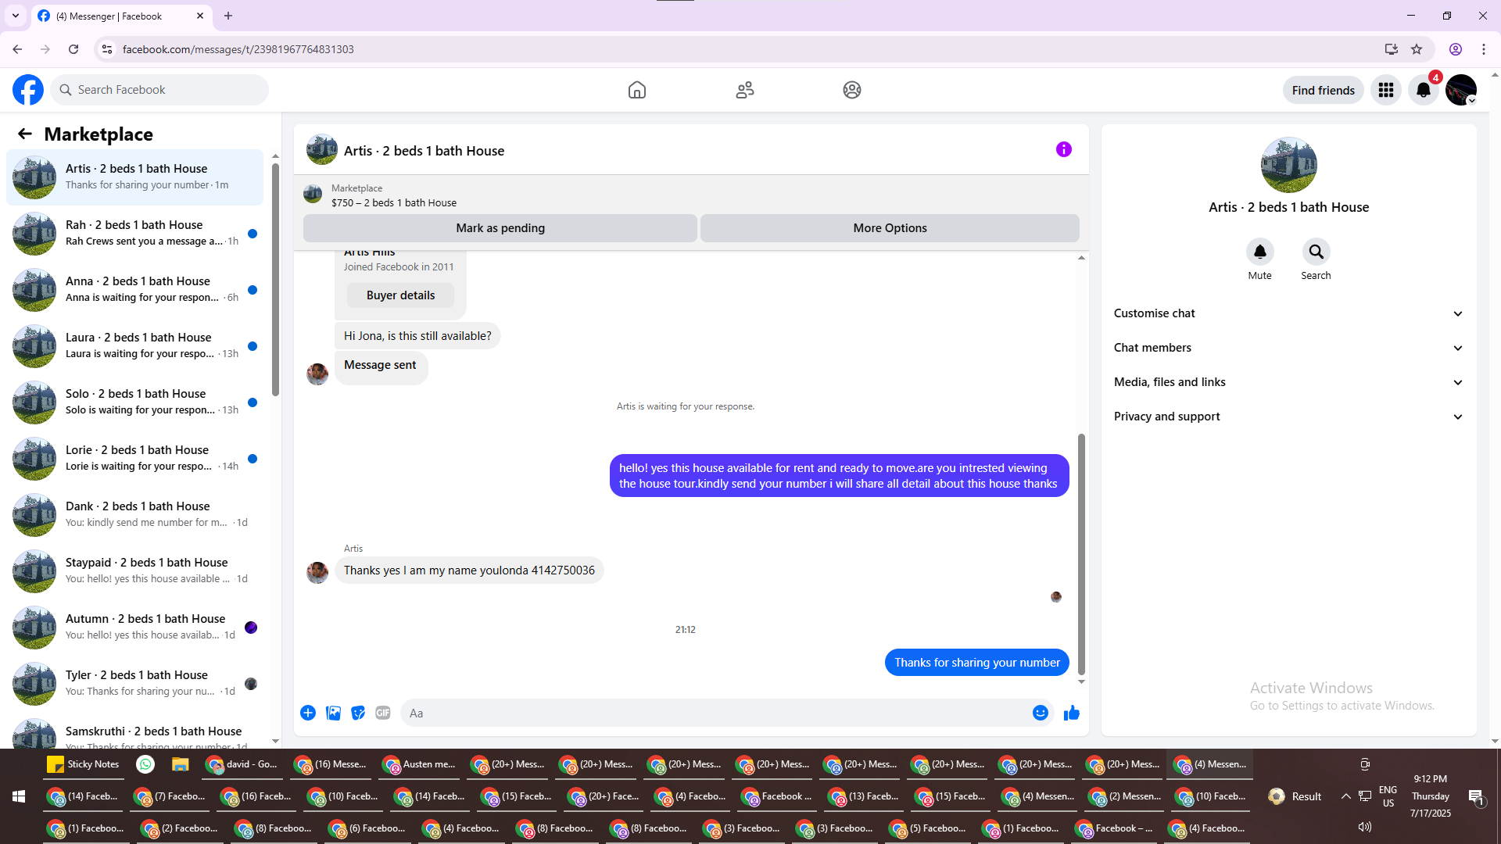View site information icon in address bar
This screenshot has height=844, width=1501.
(x=107, y=49)
